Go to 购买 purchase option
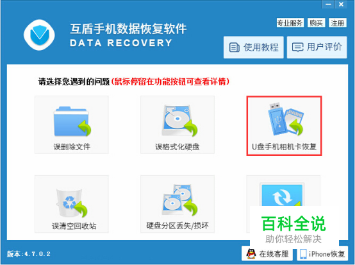 pyautogui.click(x=317, y=22)
